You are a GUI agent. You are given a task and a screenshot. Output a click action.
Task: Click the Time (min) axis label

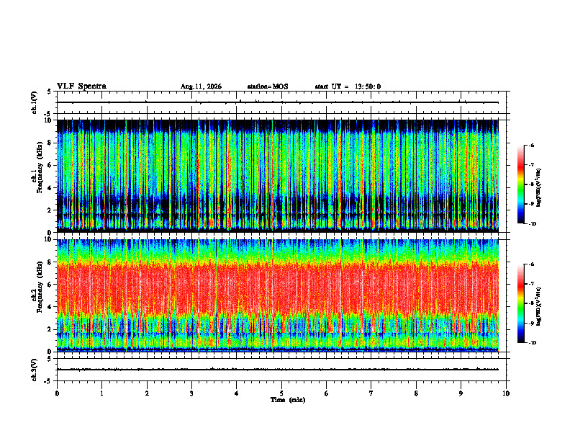point(288,400)
